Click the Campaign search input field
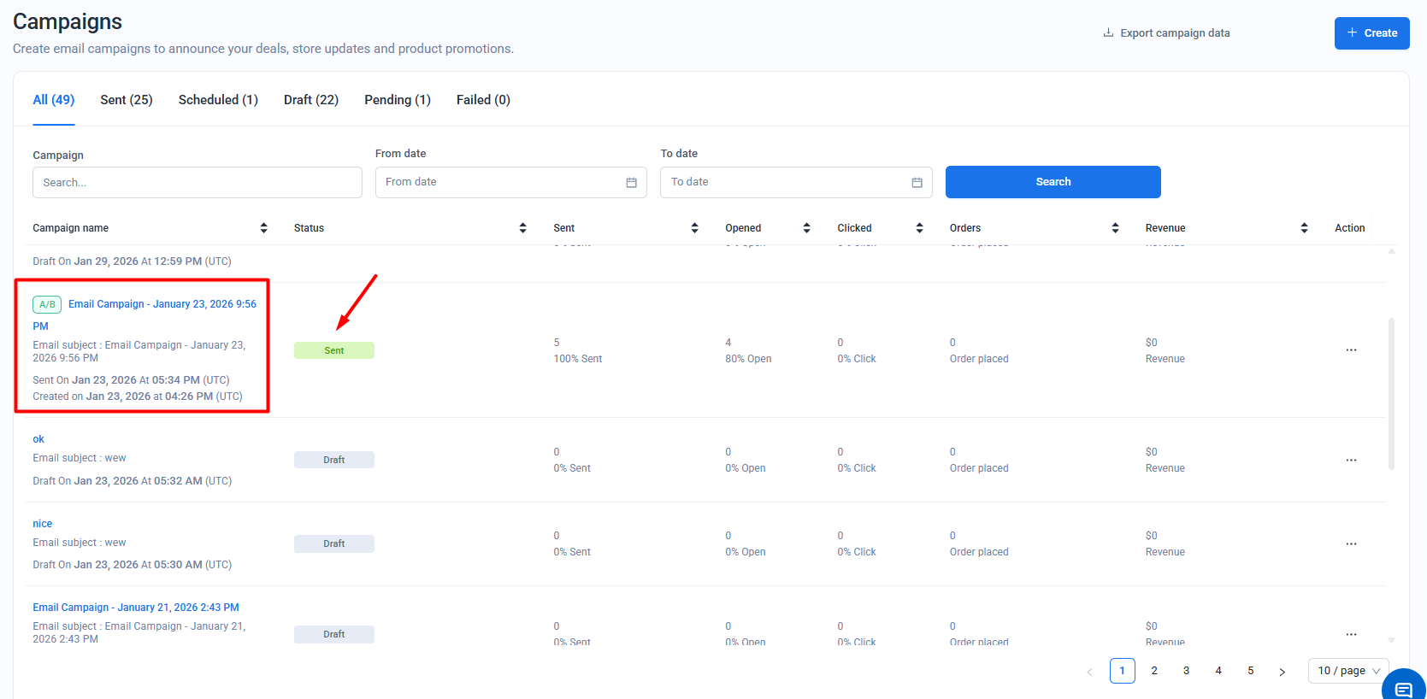This screenshot has height=699, width=1427. 197,183
